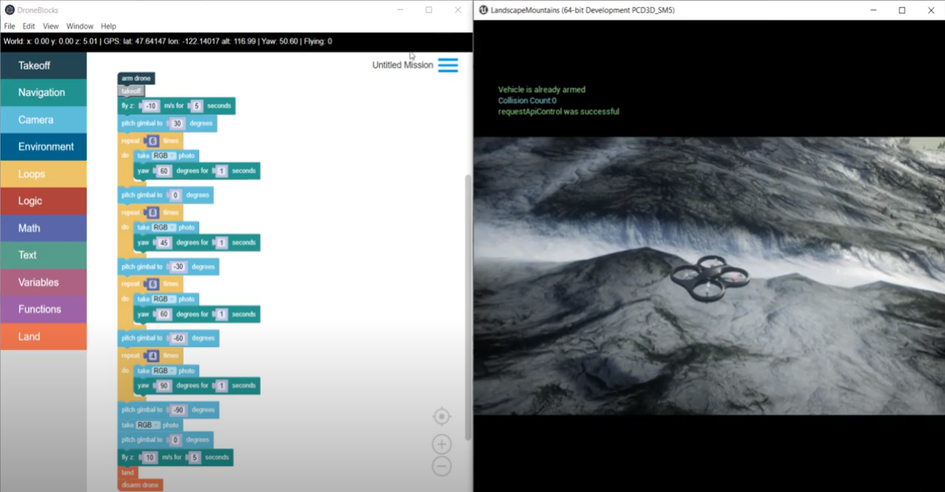Click the Unreal Engine icon in LandscapeMountains title bar

pyautogui.click(x=483, y=10)
